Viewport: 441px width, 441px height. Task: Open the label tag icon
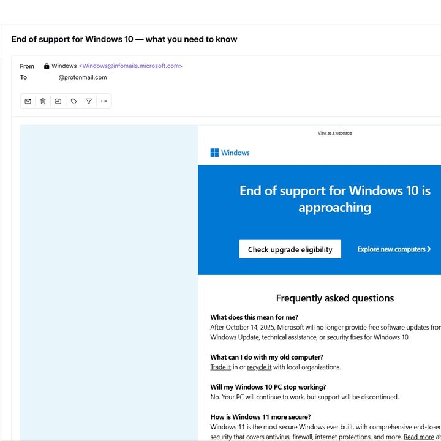(x=73, y=101)
